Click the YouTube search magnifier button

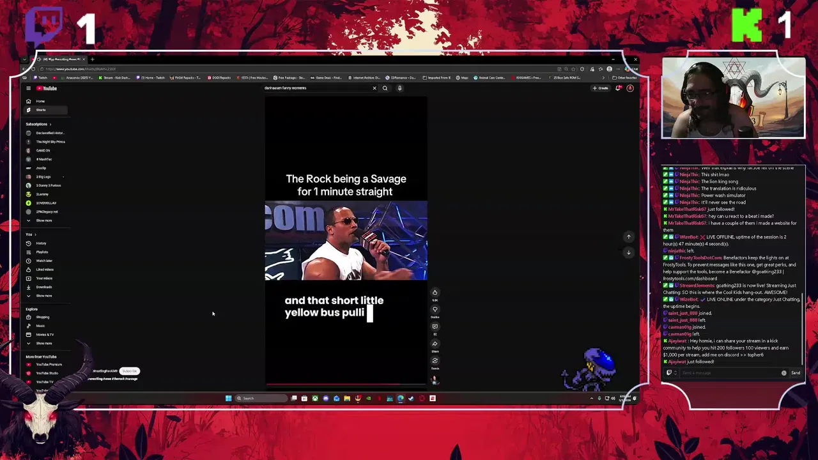385,88
